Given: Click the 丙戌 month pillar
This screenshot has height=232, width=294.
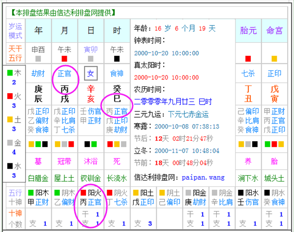Looking at the screenshot, I should (x=64, y=94).
